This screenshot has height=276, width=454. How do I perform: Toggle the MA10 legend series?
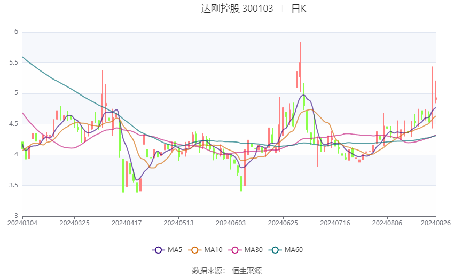(x=205, y=250)
